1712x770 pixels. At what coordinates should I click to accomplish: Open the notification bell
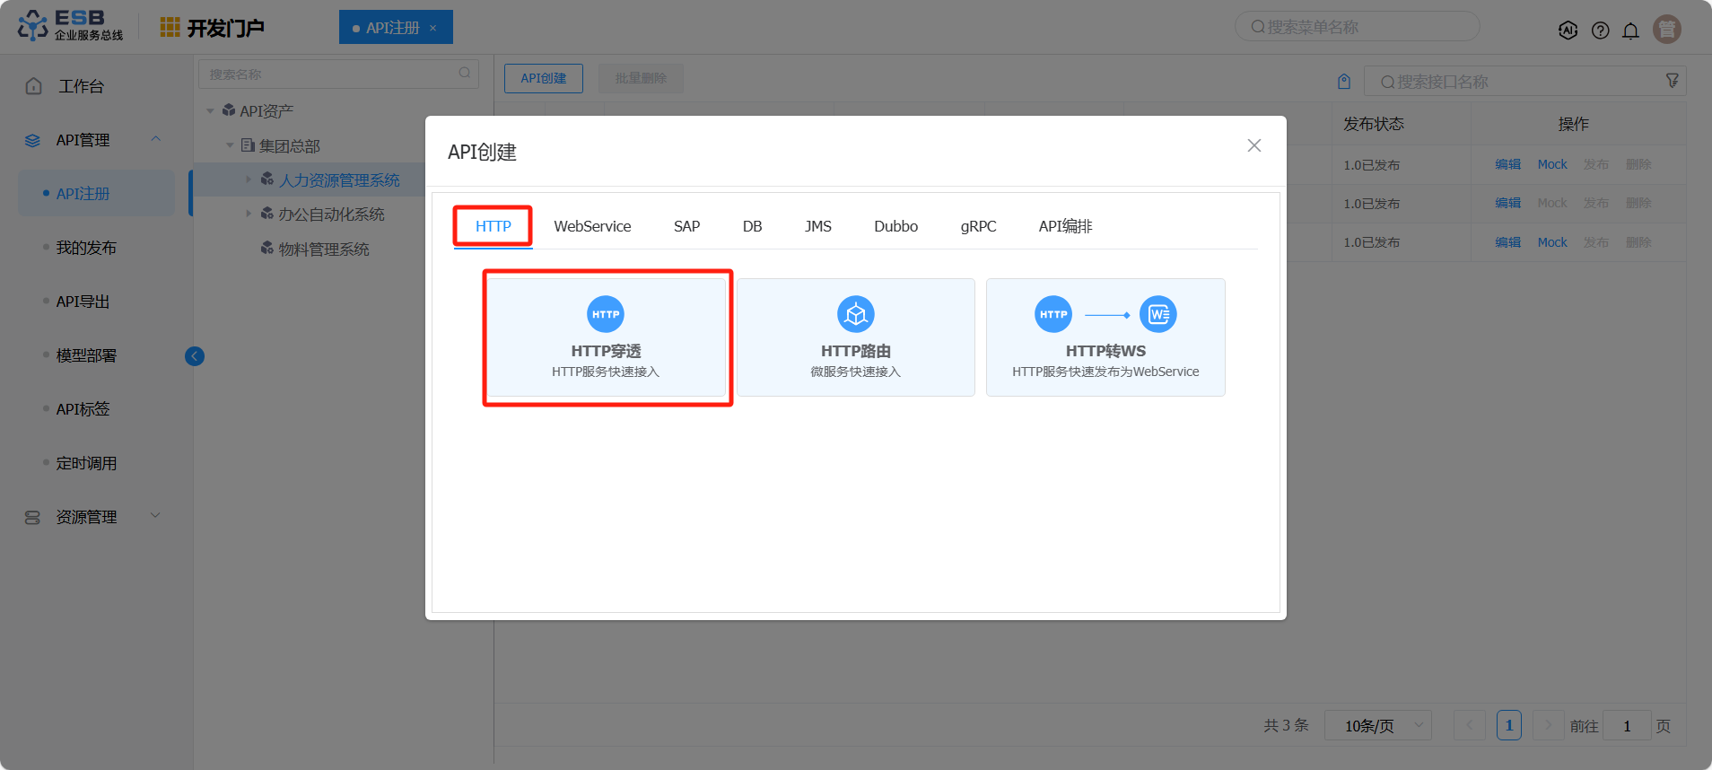tap(1630, 31)
